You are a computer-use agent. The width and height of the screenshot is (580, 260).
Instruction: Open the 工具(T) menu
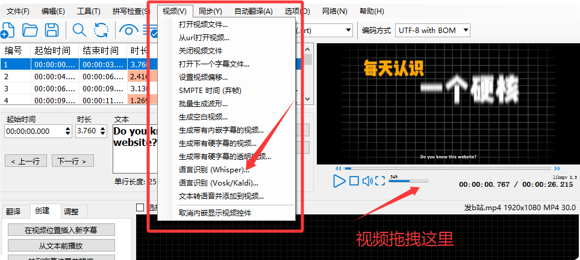pos(89,11)
